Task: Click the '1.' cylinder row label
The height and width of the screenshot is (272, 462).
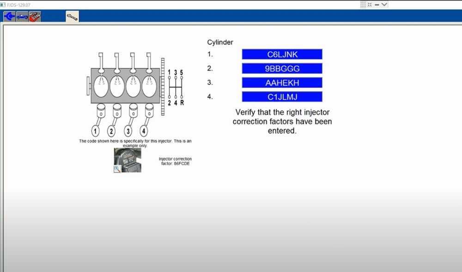Action: pyautogui.click(x=210, y=54)
